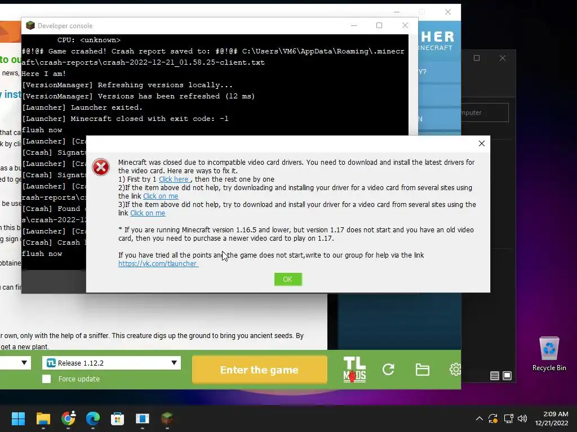Close the TLauncher main window
Screen dimensions: 577x432
(x=448, y=12)
